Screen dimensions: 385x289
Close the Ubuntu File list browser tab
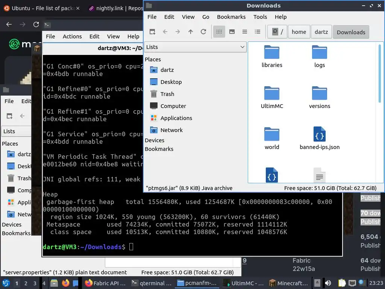(78, 8)
